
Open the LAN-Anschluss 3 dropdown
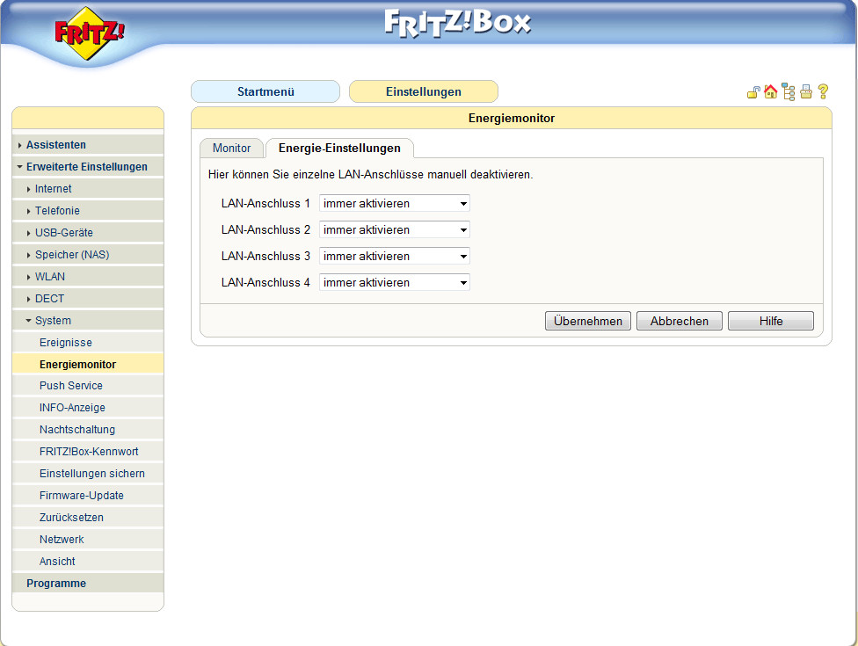[395, 256]
